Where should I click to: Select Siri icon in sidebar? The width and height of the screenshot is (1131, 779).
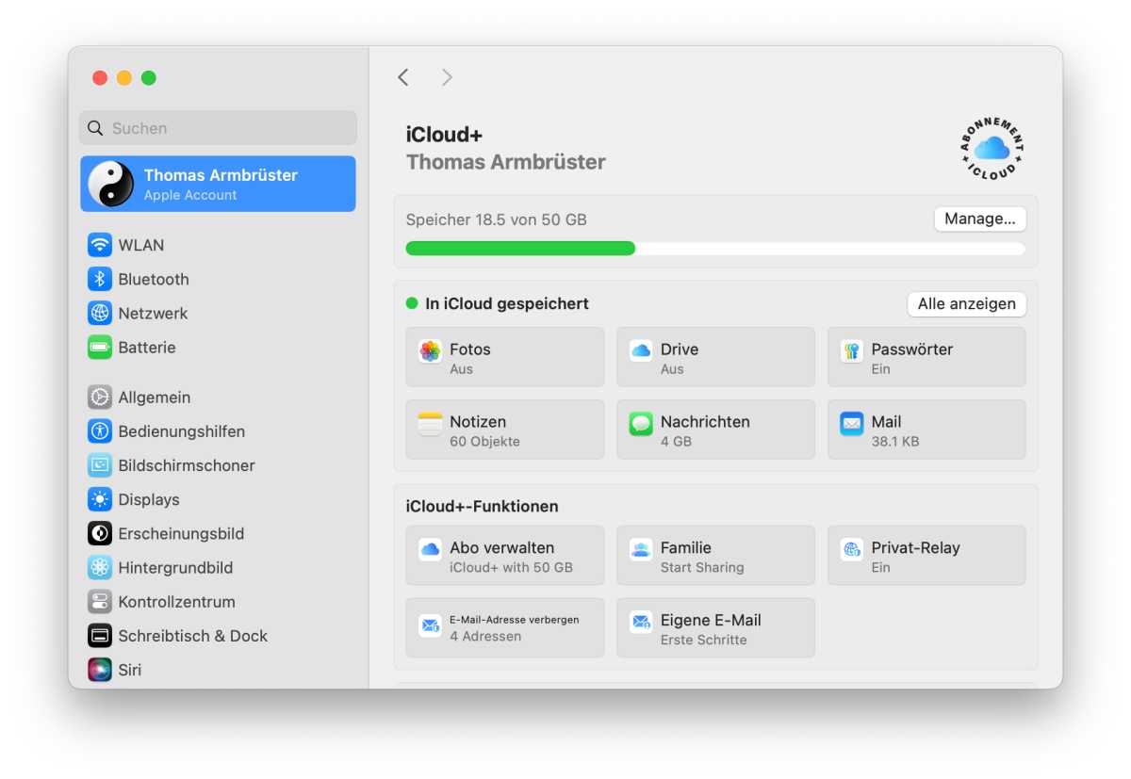100,670
